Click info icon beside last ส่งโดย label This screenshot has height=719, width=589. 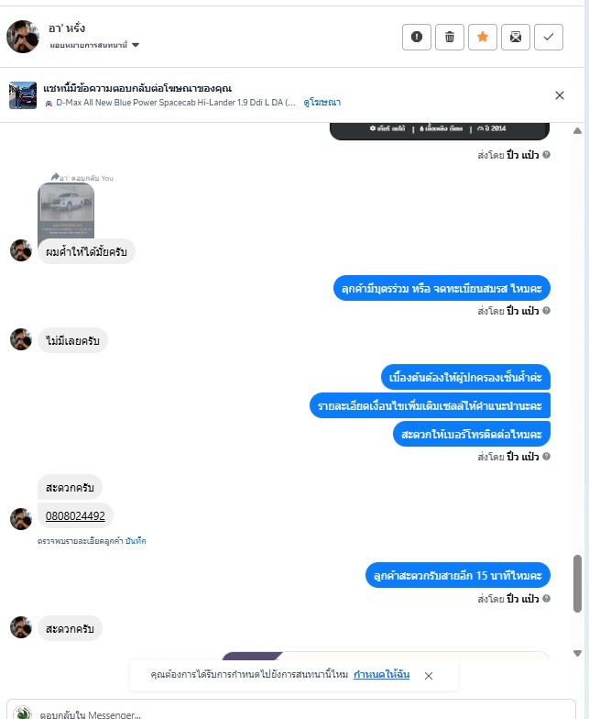click(x=546, y=598)
